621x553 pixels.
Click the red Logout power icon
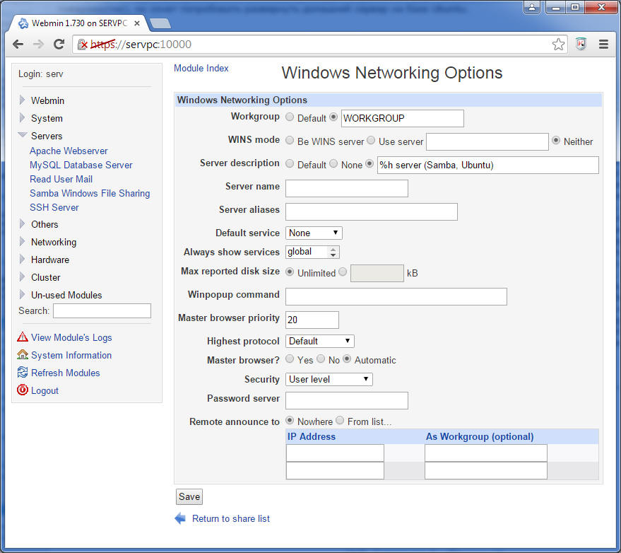23,390
